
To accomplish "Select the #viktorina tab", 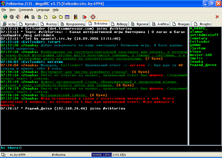I will [98, 24].
